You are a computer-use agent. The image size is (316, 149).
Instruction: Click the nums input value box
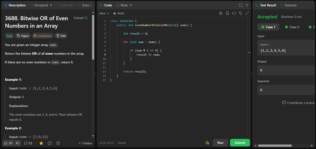click(x=287, y=47)
